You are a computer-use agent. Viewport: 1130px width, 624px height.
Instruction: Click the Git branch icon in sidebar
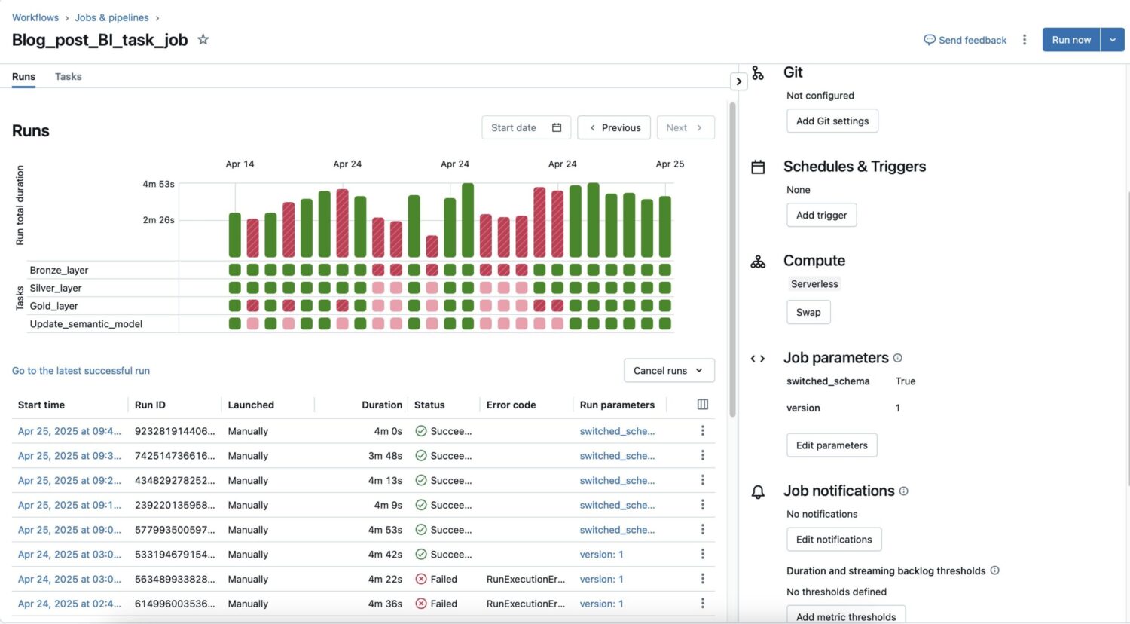759,72
